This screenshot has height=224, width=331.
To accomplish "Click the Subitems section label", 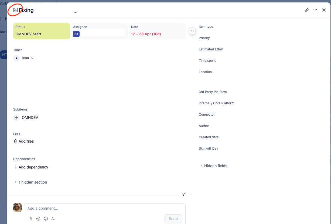I will (20, 109).
